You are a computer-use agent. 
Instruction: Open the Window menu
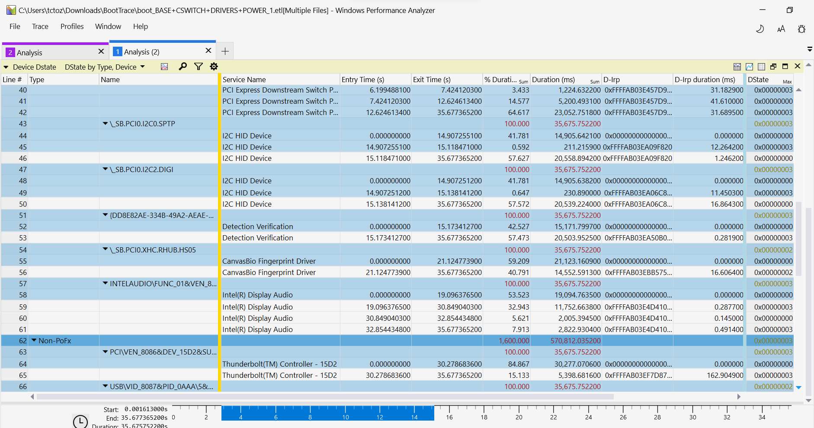click(108, 26)
